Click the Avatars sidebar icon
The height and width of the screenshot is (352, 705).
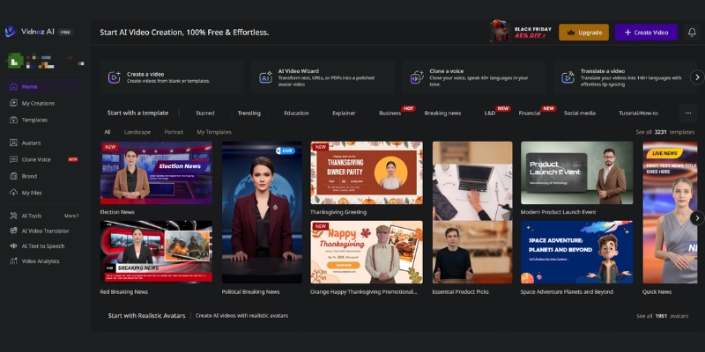pyautogui.click(x=13, y=143)
